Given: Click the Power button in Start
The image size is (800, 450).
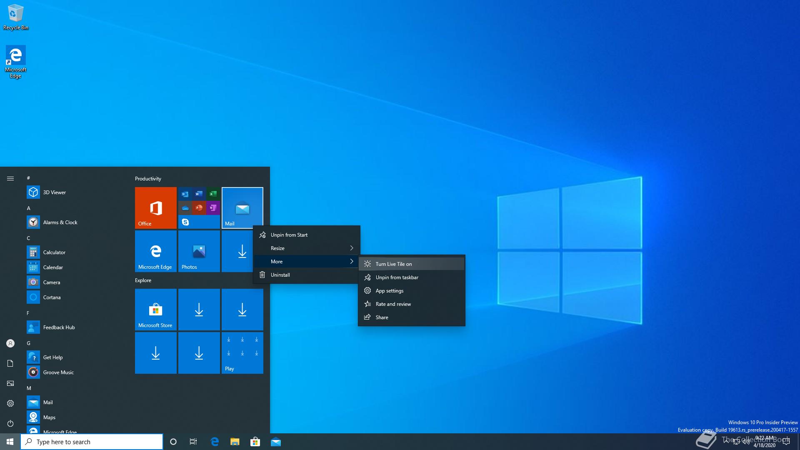Looking at the screenshot, I should click(x=10, y=423).
